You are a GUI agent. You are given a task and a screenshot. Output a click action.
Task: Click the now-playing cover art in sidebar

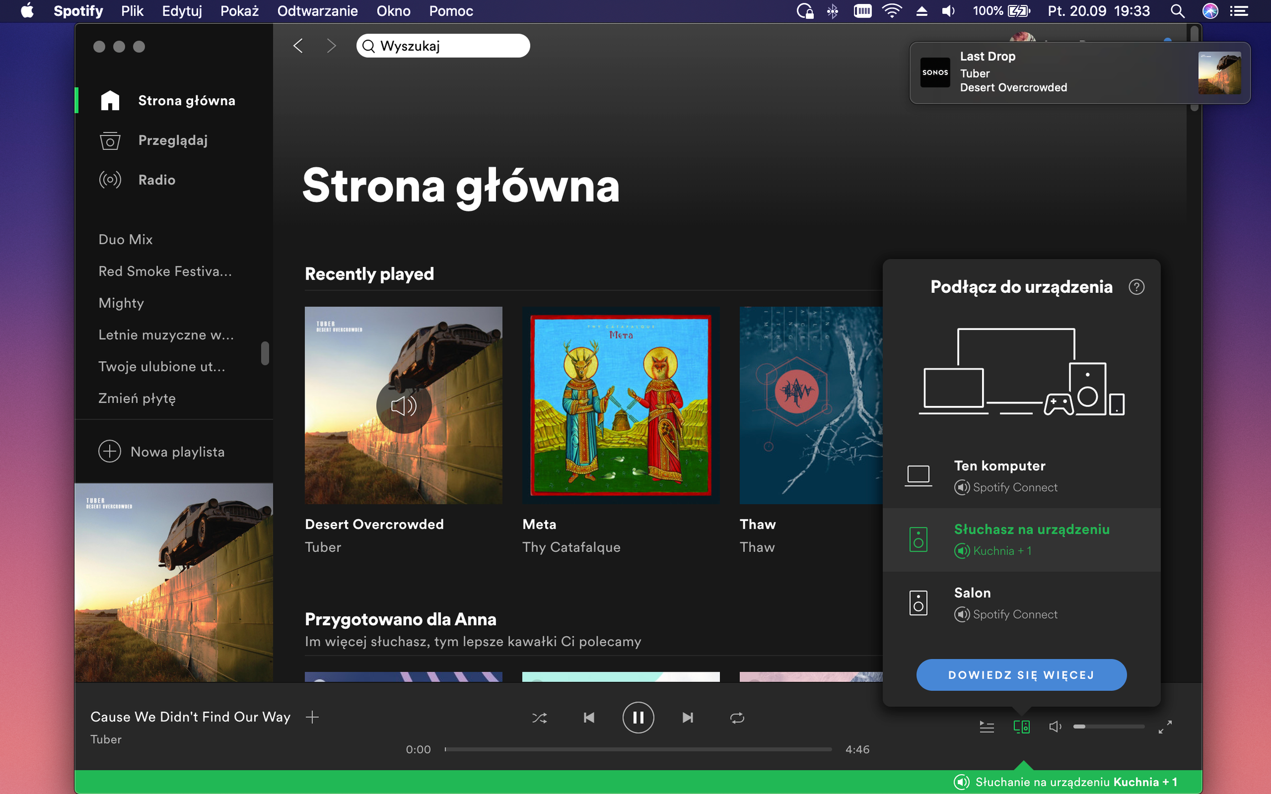pos(174,582)
